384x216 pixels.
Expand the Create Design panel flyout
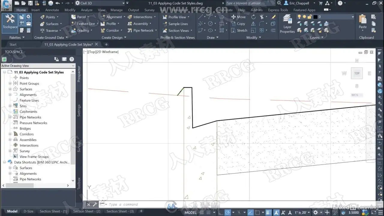(114, 37)
